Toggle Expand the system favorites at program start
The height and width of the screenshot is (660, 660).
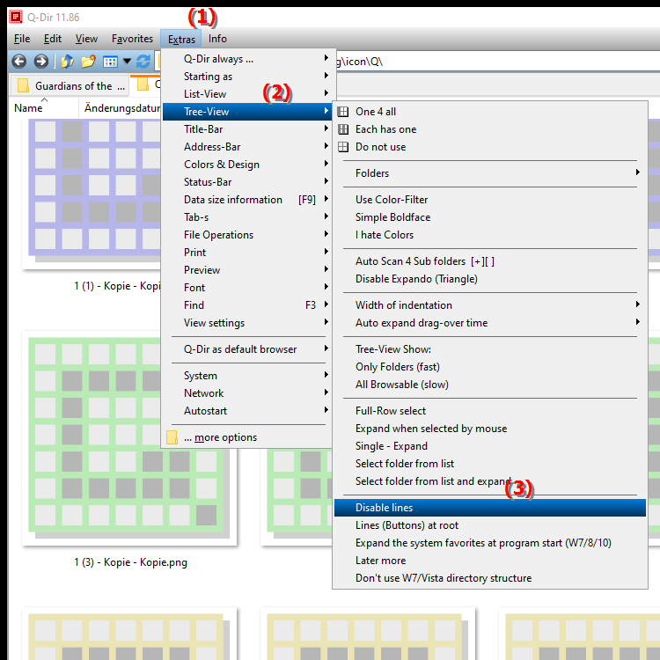(490, 543)
